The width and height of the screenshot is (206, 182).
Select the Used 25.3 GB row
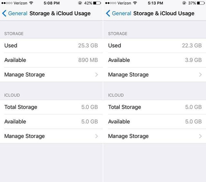pyautogui.click(x=51, y=45)
